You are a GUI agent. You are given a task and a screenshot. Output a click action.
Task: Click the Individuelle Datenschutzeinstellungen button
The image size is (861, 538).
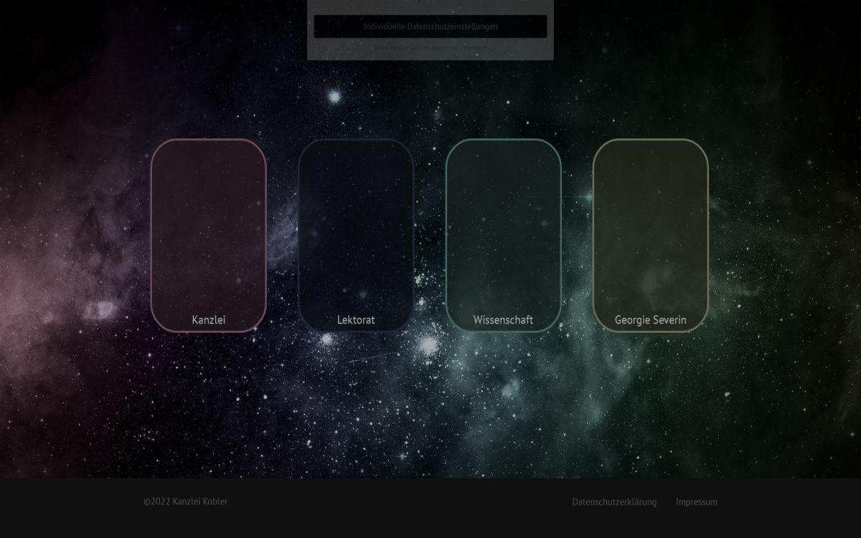pos(430,27)
